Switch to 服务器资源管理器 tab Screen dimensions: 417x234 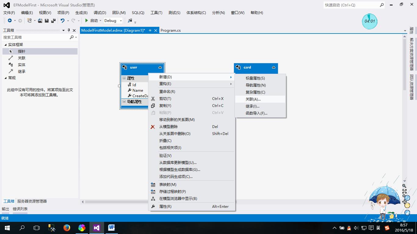pyautogui.click(x=32, y=201)
